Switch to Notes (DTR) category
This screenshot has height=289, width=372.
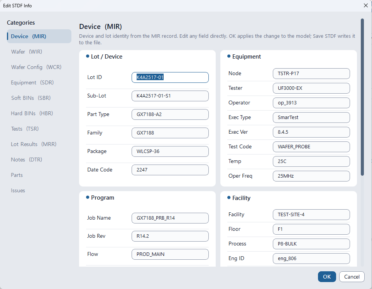(x=39, y=160)
